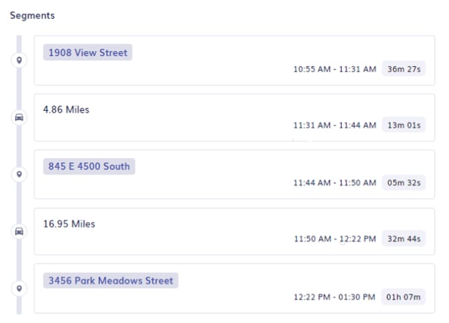Click the car icon beside 16.95 Miles segment
This screenshot has height=323, width=449.
pyautogui.click(x=19, y=231)
